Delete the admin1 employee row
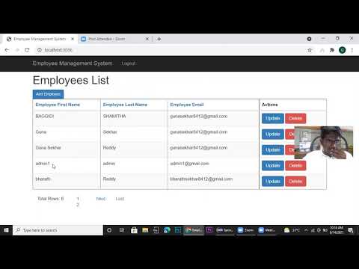This screenshot has width=359, height=269. tap(295, 166)
